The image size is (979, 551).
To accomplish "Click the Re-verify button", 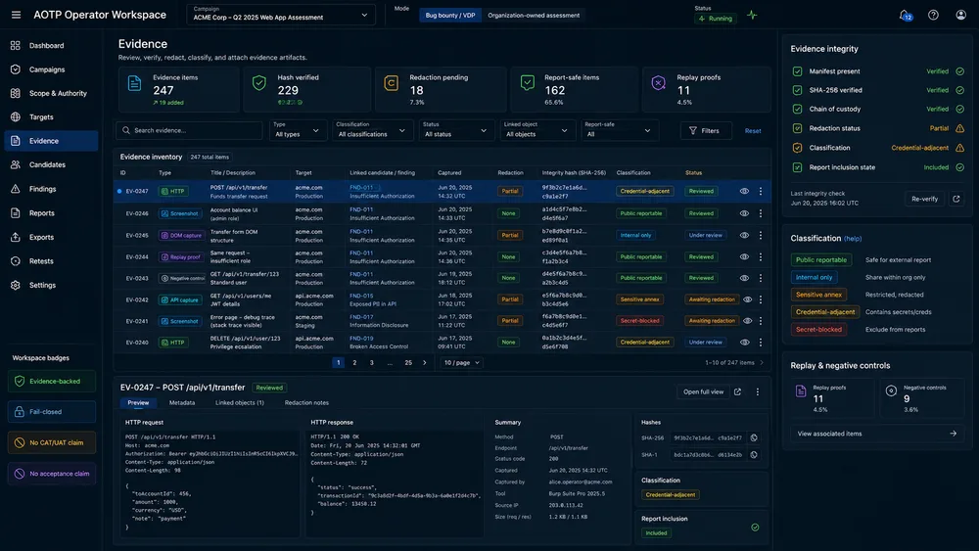I will click(x=925, y=199).
